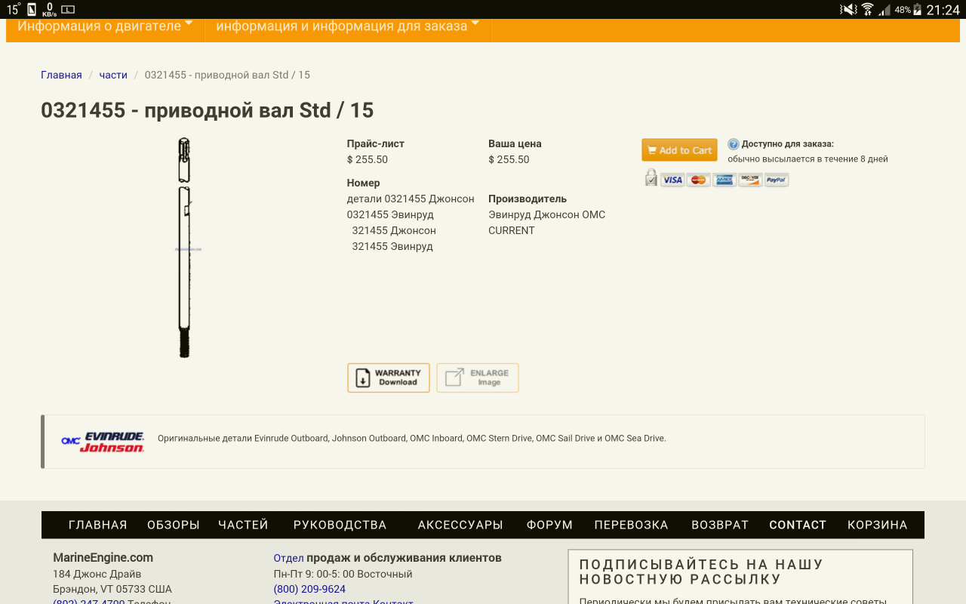Open the части breadcrumb link
The width and height of the screenshot is (966, 604).
coord(113,75)
